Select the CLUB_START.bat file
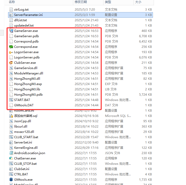Image resolution: width=186 pixels, height=185 pixels. coord(26,137)
